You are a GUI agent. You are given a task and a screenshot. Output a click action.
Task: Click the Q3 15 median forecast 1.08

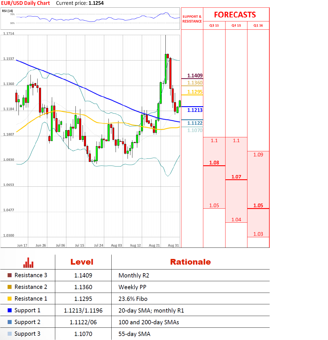[214, 163]
